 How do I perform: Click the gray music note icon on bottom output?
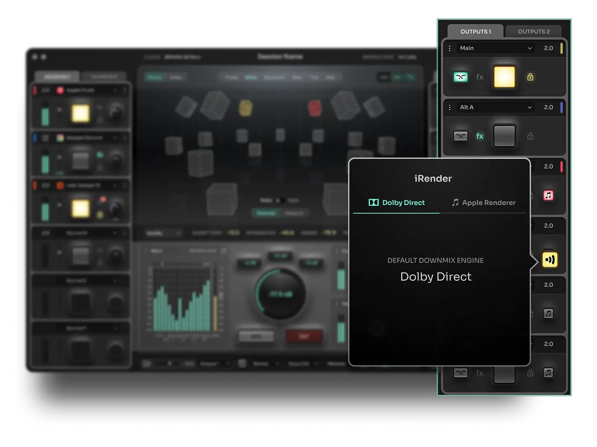point(548,372)
